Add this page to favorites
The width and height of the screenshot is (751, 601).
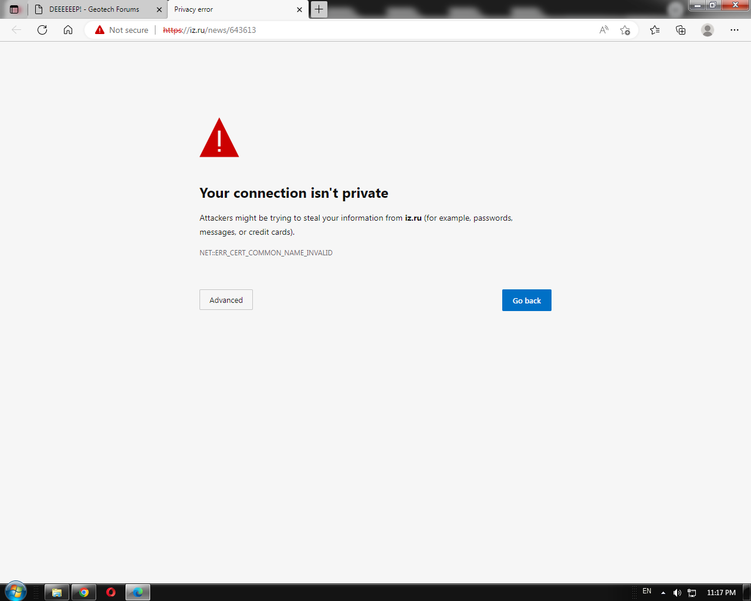pos(625,30)
